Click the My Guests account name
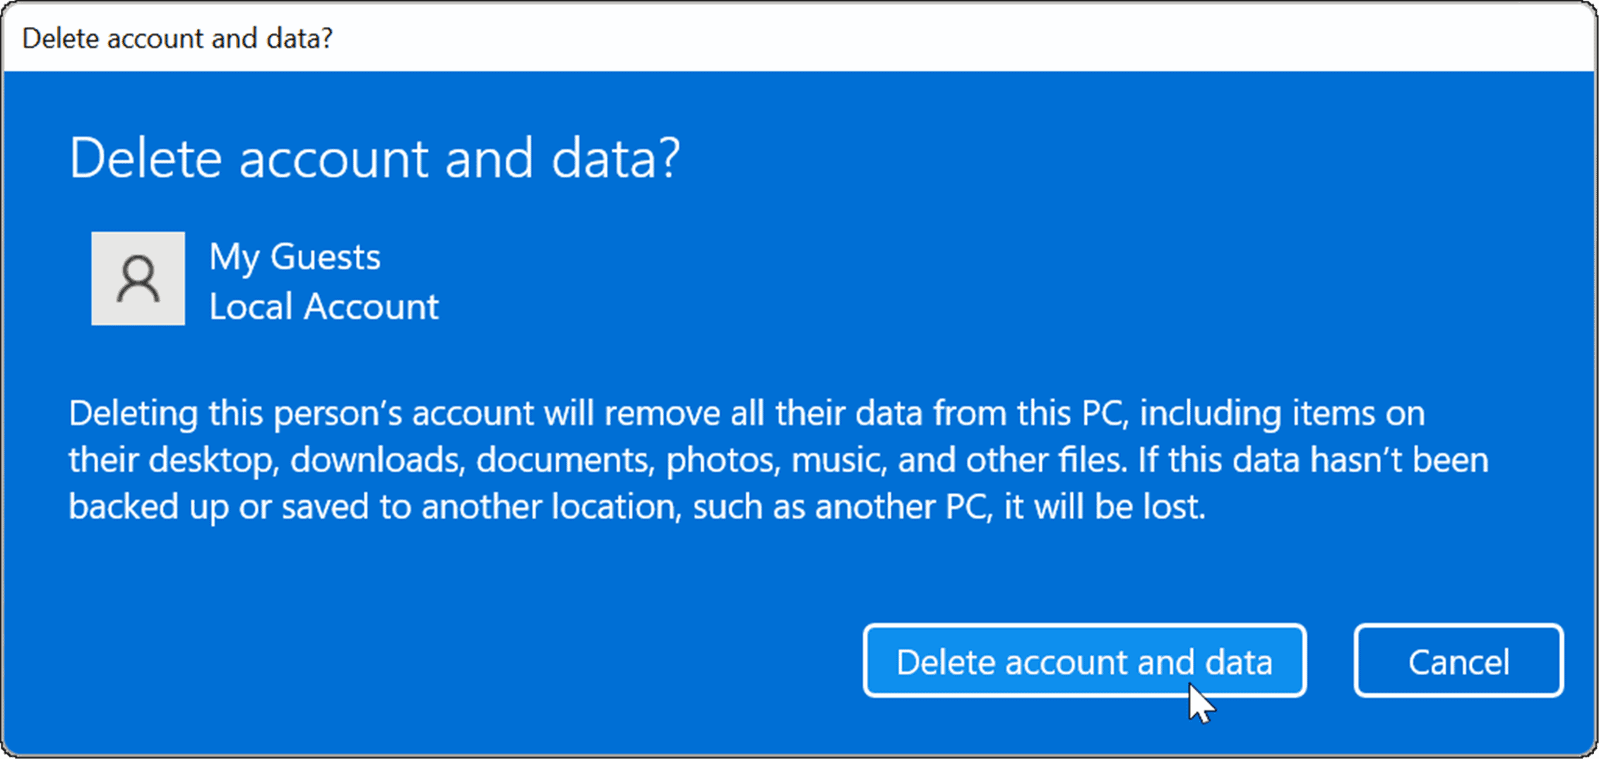This screenshot has height=759, width=1599. pyautogui.click(x=295, y=256)
